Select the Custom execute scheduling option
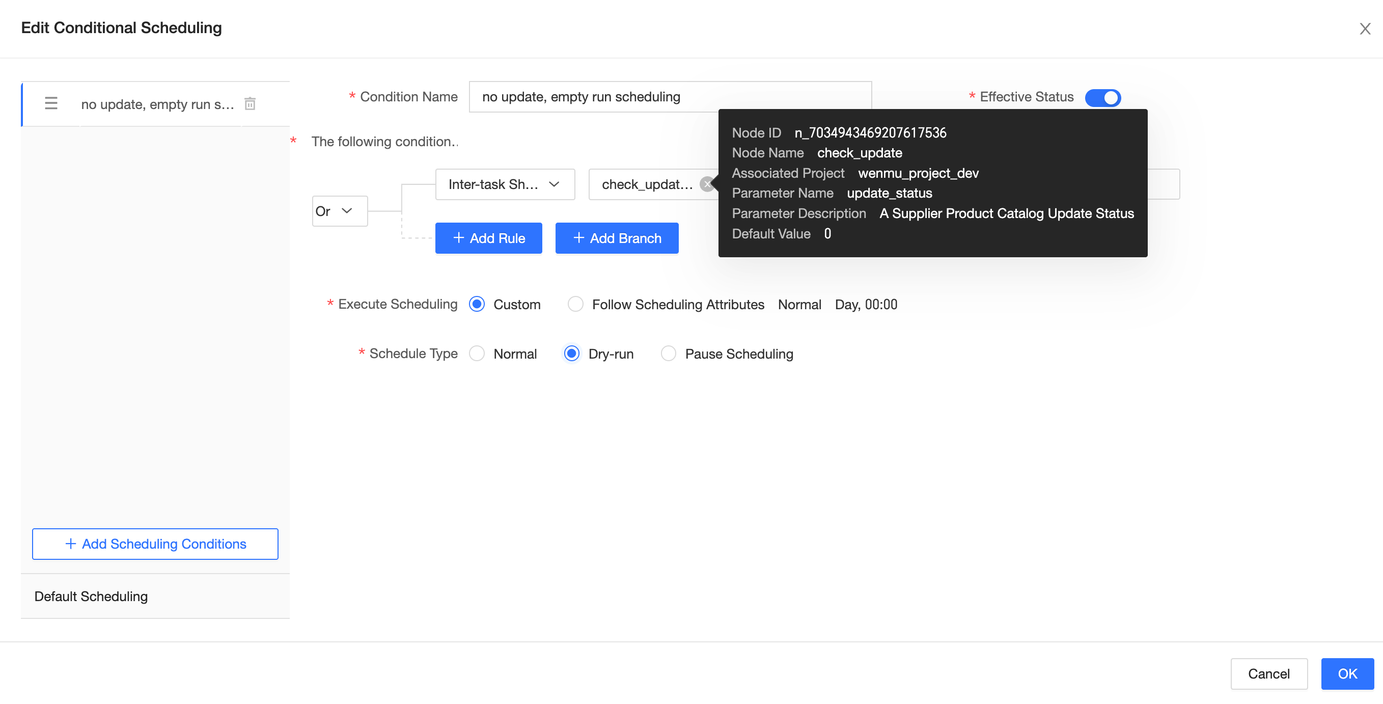The image size is (1383, 704). (x=477, y=305)
